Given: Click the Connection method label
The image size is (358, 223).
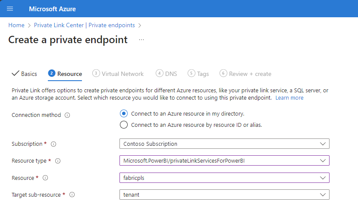Looking at the screenshot, I should pyautogui.click(x=36, y=115).
